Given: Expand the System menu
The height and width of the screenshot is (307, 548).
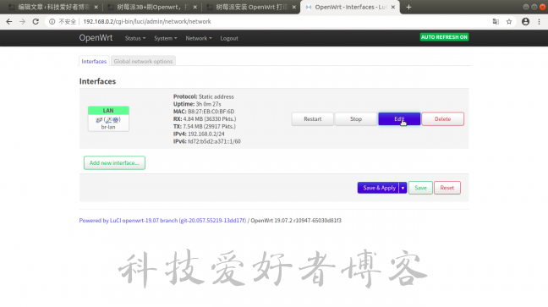Looking at the screenshot, I should [166, 38].
